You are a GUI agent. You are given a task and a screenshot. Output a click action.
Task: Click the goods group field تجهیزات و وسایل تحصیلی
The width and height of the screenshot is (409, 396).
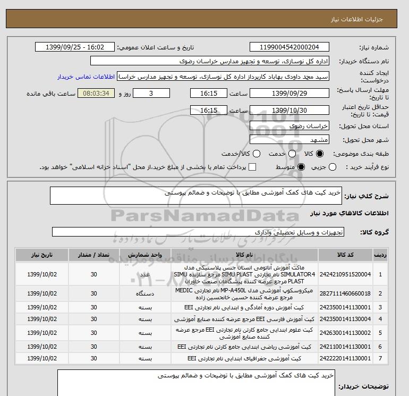[198, 232]
